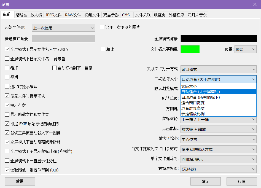Switch to the 缩略图 tab
The height and width of the screenshot is (188, 261).
21,15
